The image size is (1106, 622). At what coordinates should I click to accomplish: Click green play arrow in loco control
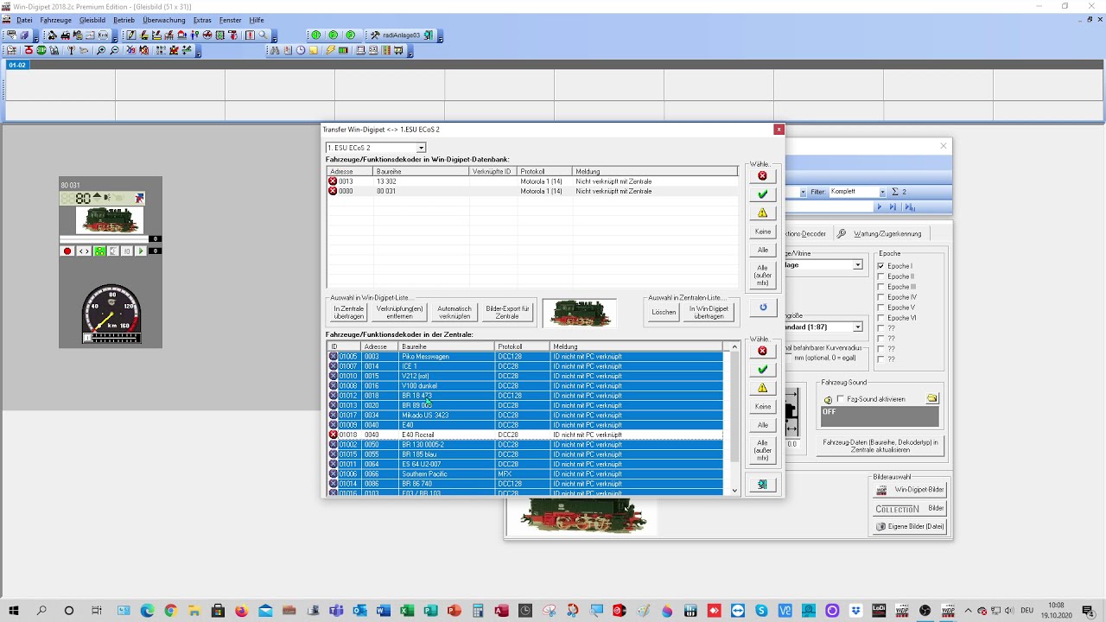coord(141,251)
